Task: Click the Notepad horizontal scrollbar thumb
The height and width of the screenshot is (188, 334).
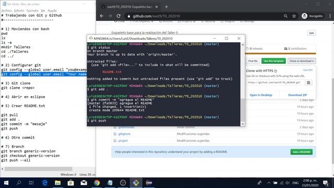Action: pos(39,169)
